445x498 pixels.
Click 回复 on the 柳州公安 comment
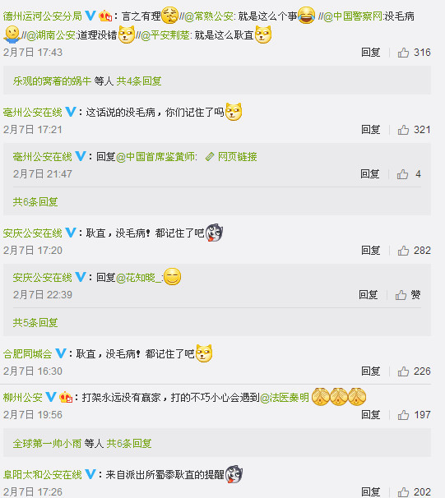click(x=371, y=415)
